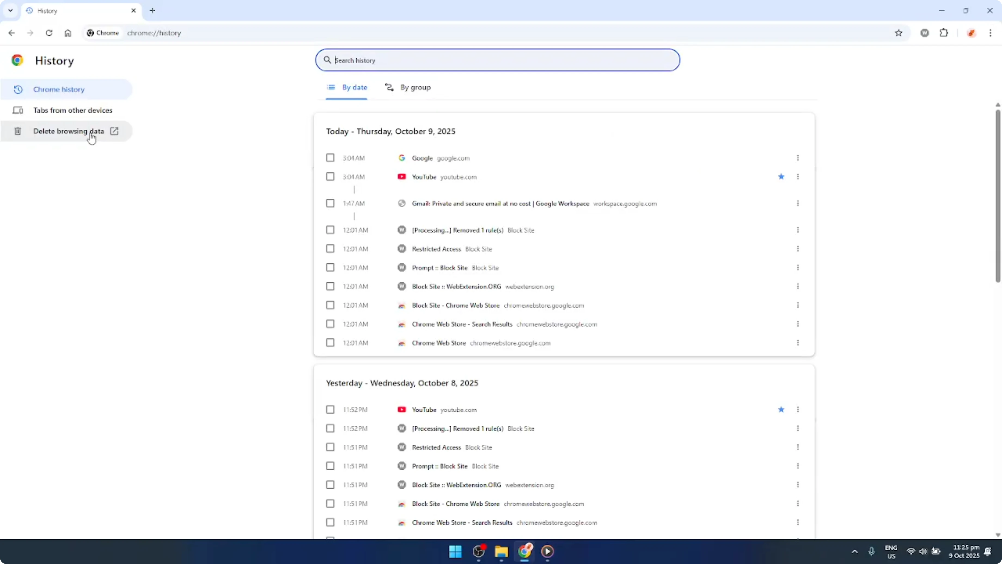Open the Extensions puzzle icon
This screenshot has width=1002, height=564.
point(944,33)
